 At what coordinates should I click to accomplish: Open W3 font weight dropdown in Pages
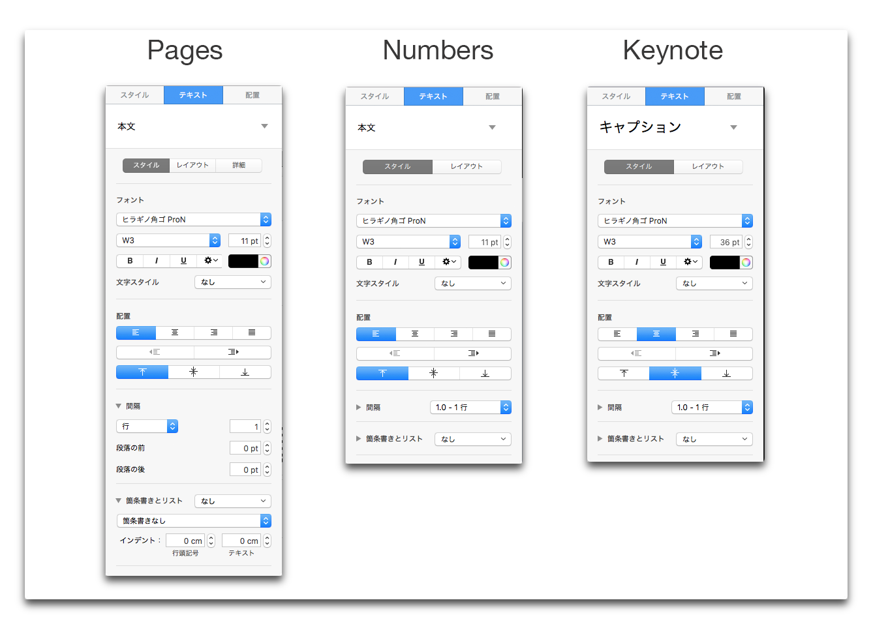point(168,241)
